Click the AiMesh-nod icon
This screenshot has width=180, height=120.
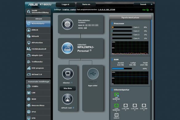(68, 99)
